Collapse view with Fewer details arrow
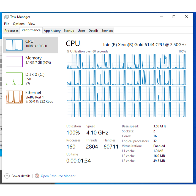The height and width of the screenshot is (196, 196). pyautogui.click(x=7, y=176)
